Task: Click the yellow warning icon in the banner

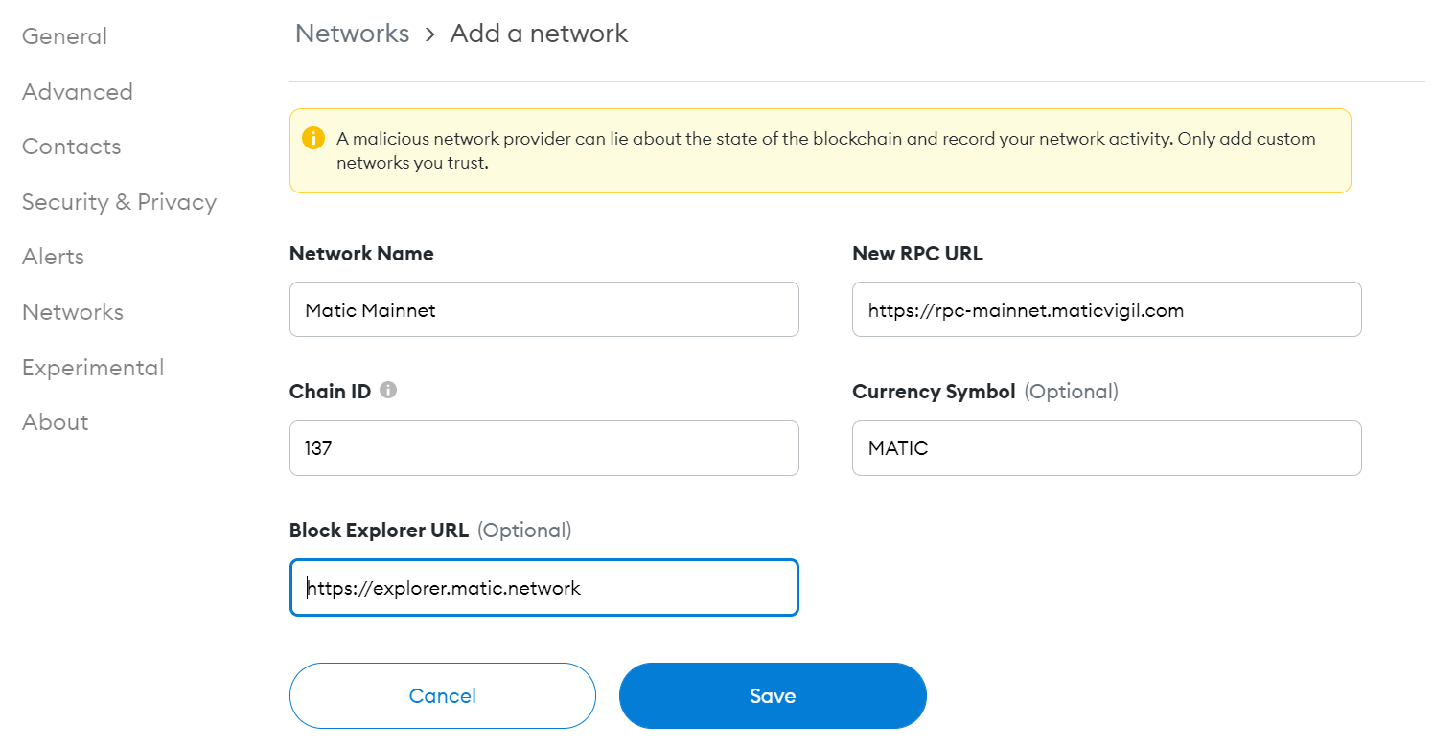Action: 313,138
